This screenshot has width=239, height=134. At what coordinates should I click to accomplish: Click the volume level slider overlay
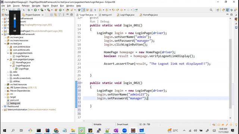point(15,21)
